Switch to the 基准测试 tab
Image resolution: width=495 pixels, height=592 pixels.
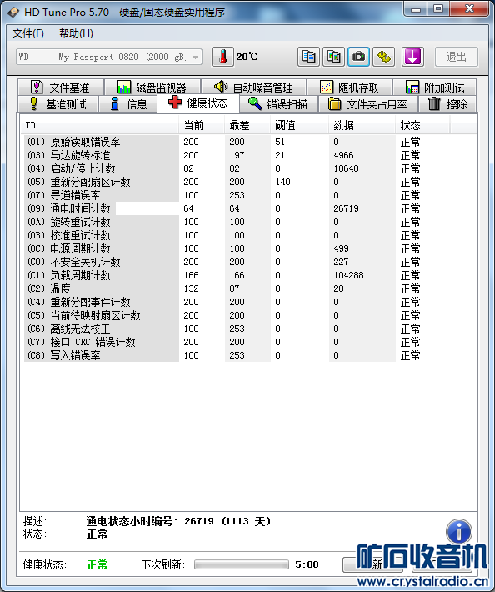57,104
